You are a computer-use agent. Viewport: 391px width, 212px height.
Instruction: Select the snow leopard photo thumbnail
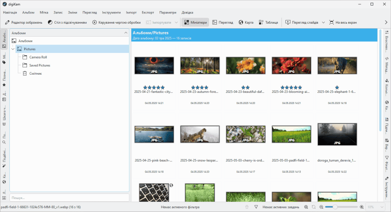[x=200, y=134]
